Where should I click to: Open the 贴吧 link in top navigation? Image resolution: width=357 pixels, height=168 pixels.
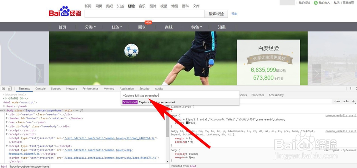(110, 6)
